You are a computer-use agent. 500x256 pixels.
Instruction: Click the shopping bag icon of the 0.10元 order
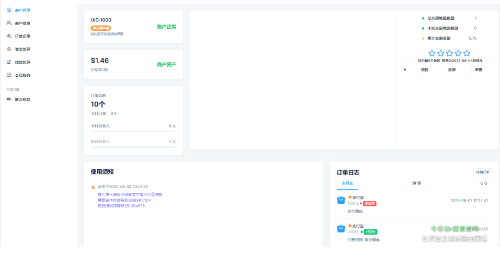click(341, 229)
